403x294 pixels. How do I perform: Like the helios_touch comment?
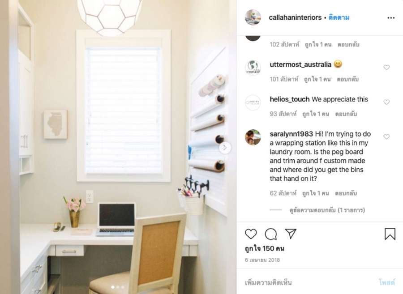(x=386, y=102)
